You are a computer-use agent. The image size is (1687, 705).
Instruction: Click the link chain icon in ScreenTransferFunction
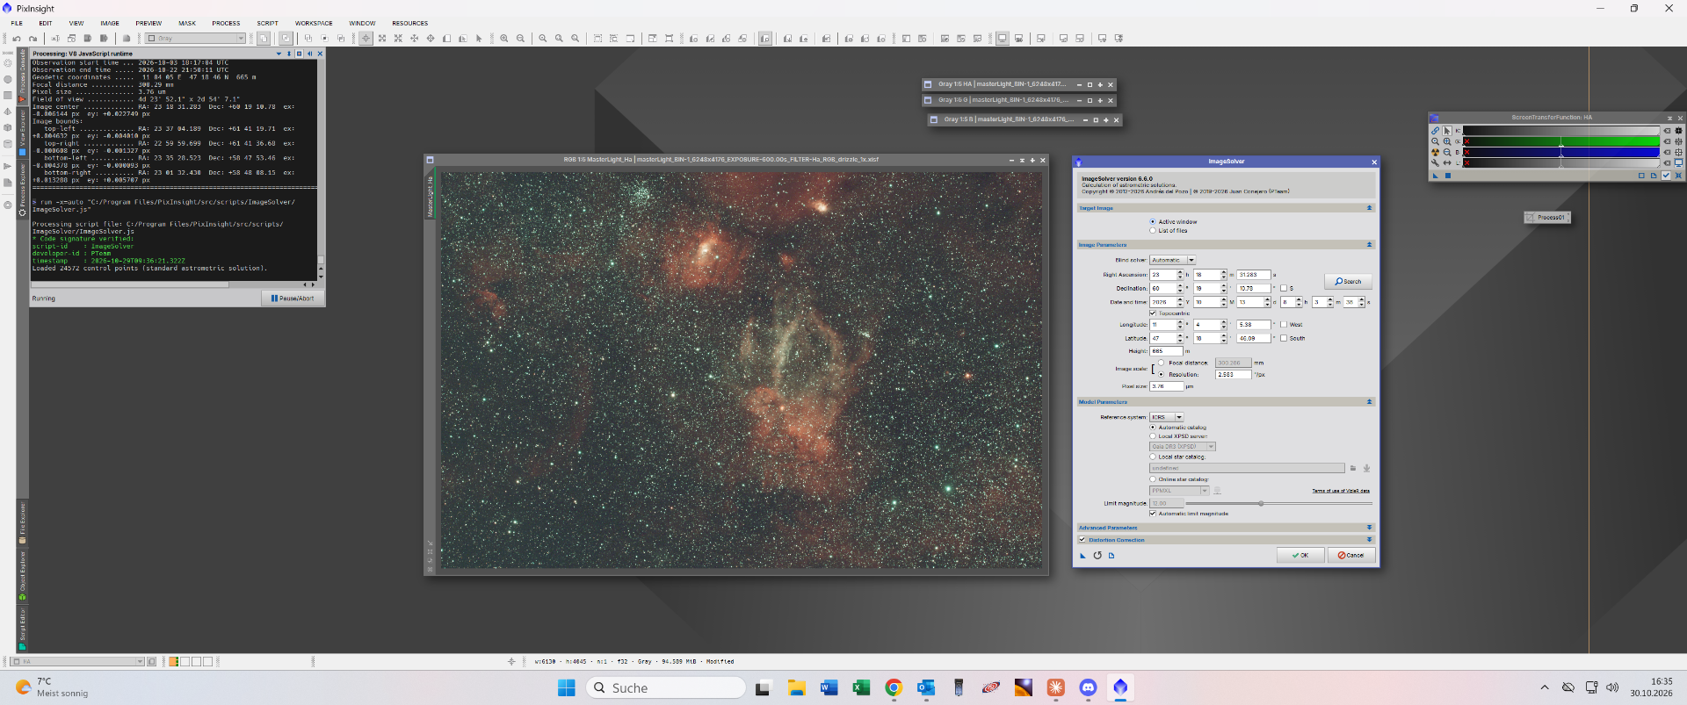(x=1435, y=131)
